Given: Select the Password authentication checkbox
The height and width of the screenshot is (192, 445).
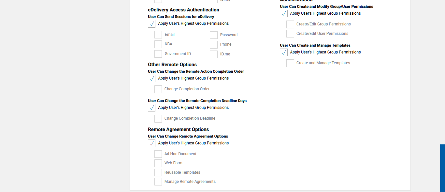Looking at the screenshot, I should point(214,35).
